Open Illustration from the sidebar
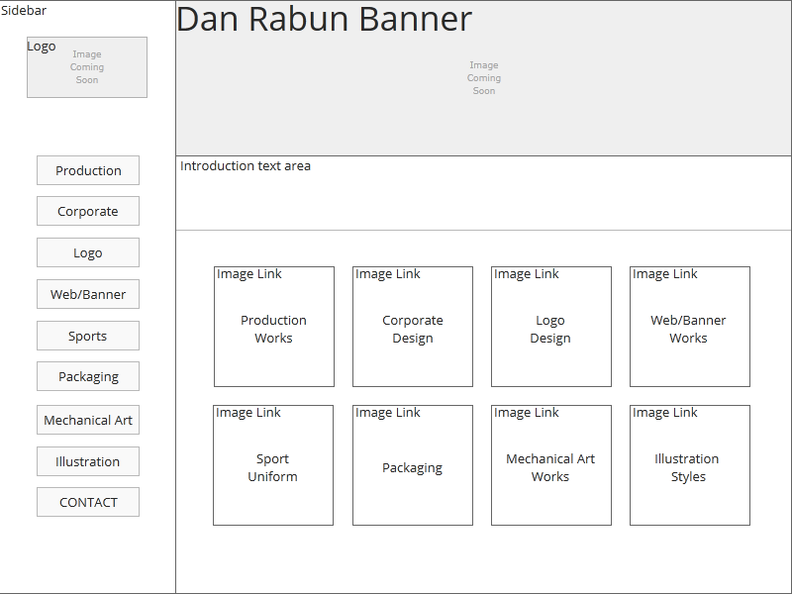The image size is (792, 594). [x=88, y=461]
